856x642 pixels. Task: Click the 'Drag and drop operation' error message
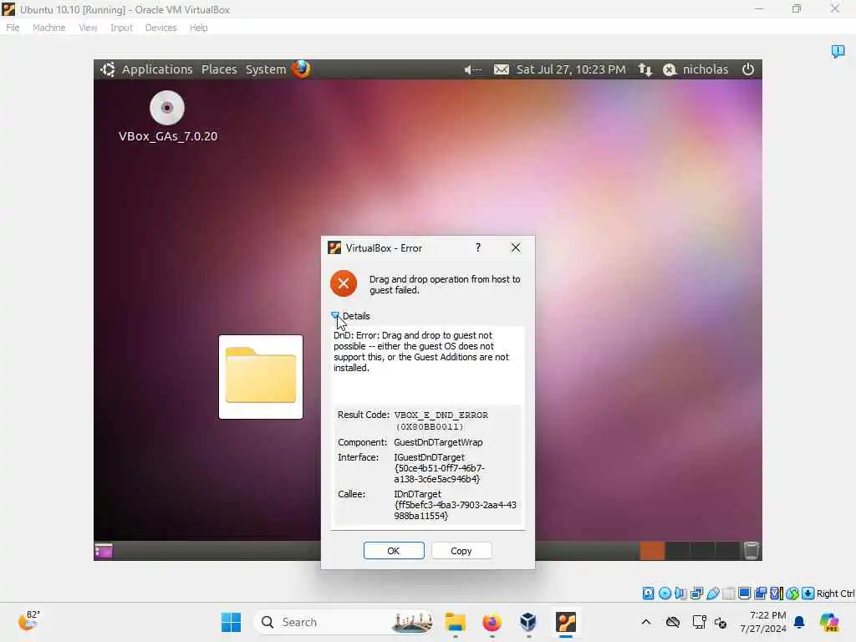(x=445, y=284)
